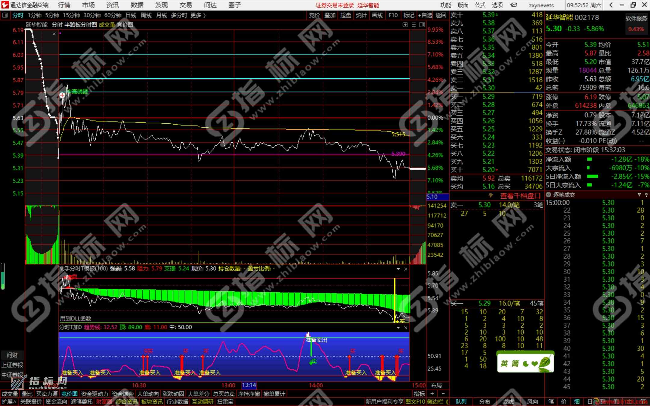This screenshot has height=406, width=650.
Task: Click the plus icon next to 指标
Action: pos(432,394)
